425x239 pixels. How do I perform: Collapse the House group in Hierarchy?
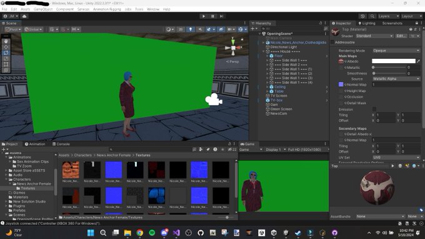263,51
